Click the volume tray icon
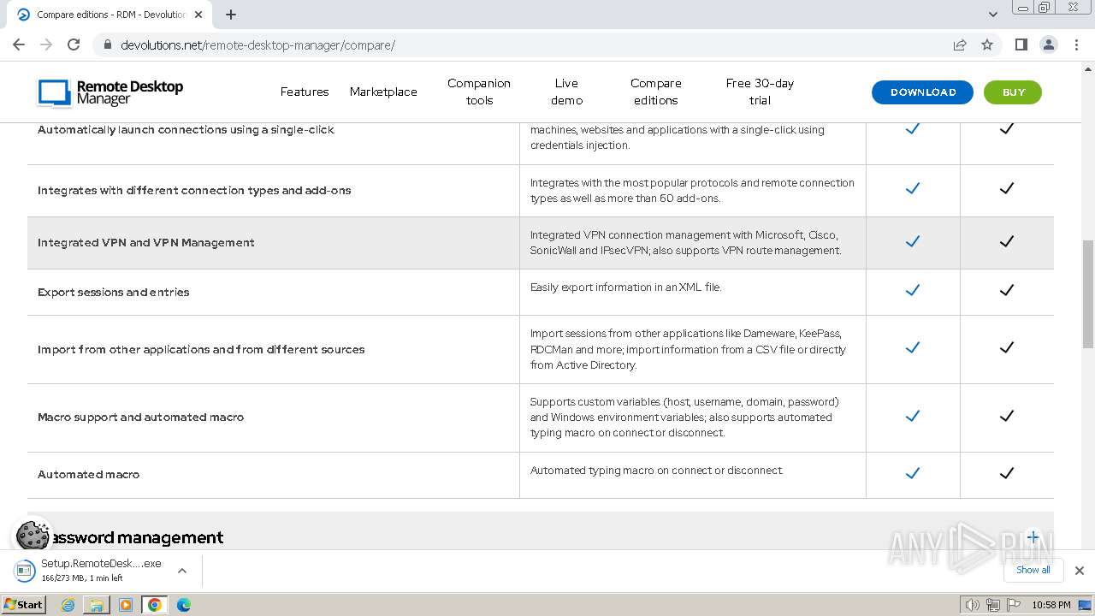This screenshot has height=616, width=1095. click(x=972, y=605)
